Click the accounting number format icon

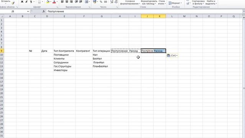tap(95, 2)
